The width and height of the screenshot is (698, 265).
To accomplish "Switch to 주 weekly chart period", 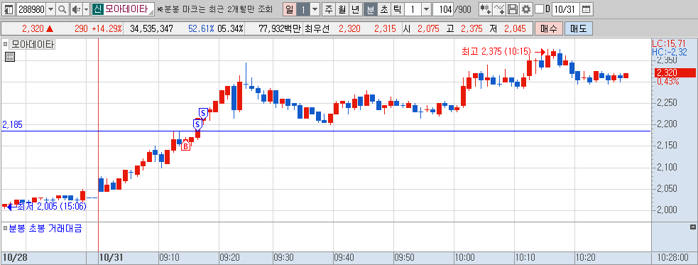I will tap(329, 9).
